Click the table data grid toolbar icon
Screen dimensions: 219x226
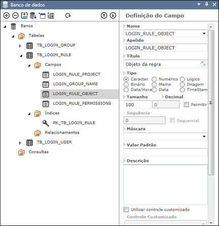tap(51, 16)
